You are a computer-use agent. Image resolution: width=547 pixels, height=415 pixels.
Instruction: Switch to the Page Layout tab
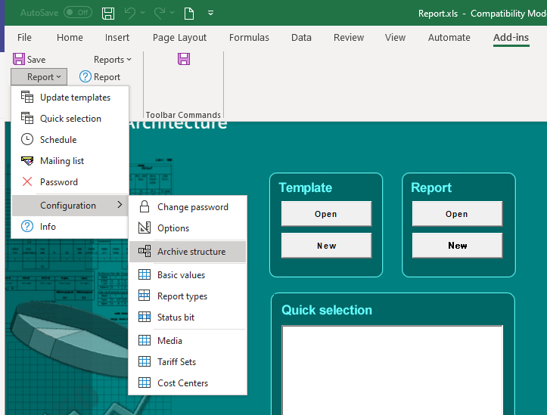179,38
